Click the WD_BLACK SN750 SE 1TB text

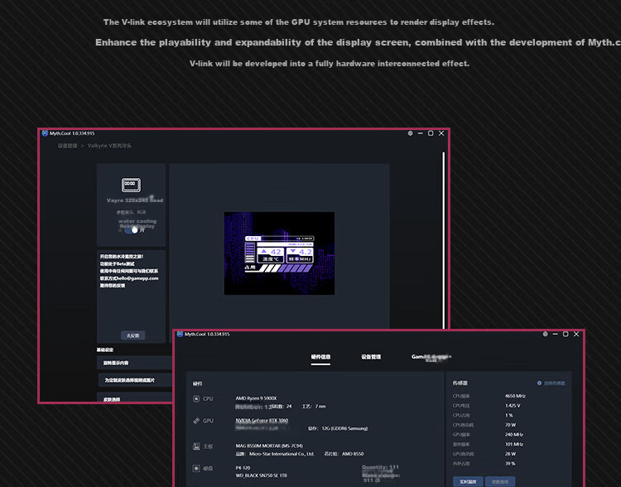[x=262, y=475]
